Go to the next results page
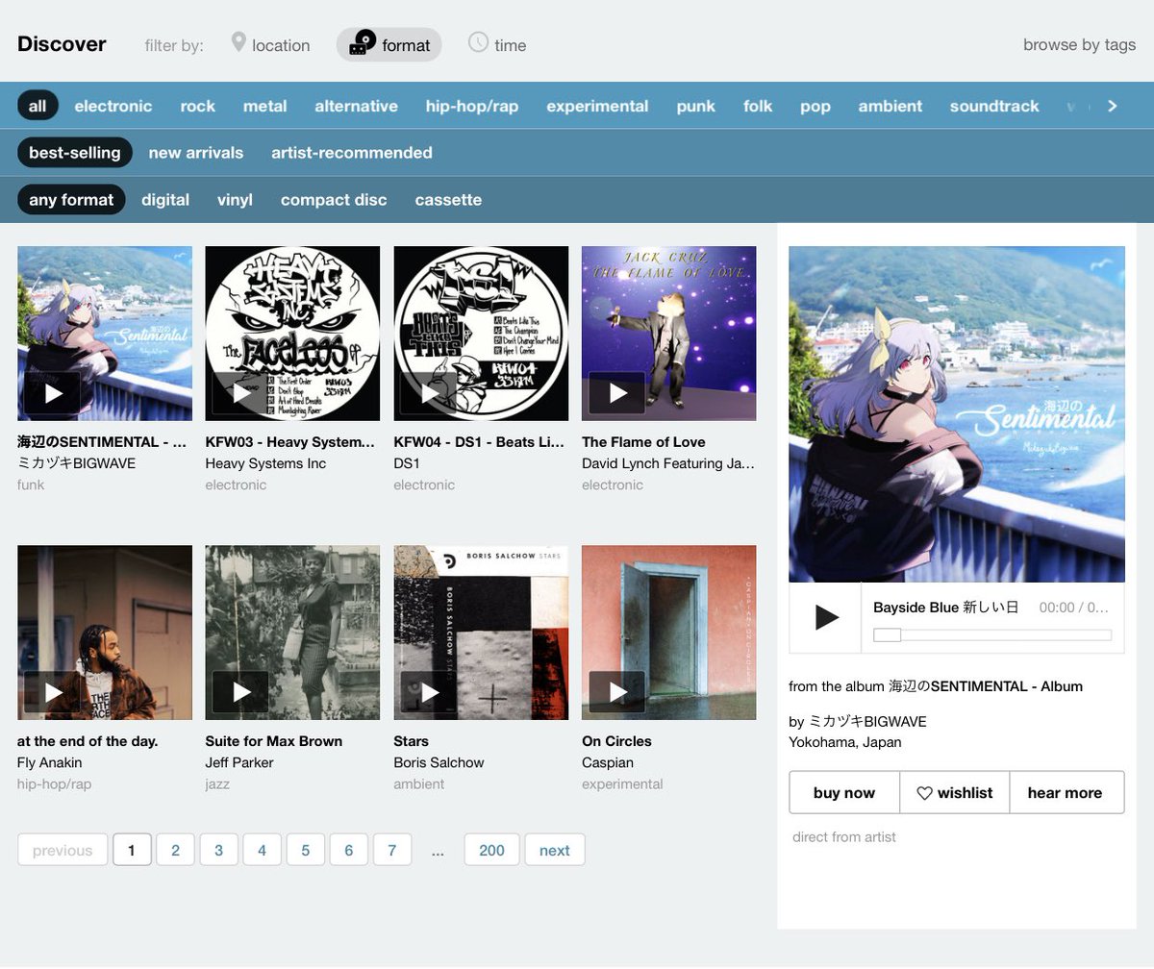Screen dimensions: 1154x969 tap(555, 850)
